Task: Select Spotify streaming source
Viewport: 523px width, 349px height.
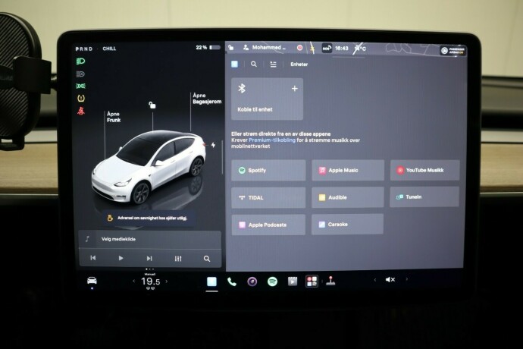Action: 268,170
